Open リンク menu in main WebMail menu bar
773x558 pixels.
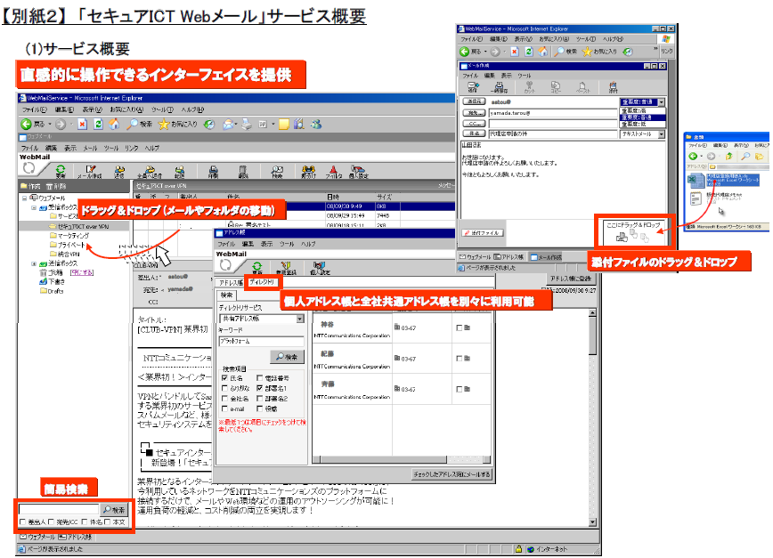[x=132, y=148]
